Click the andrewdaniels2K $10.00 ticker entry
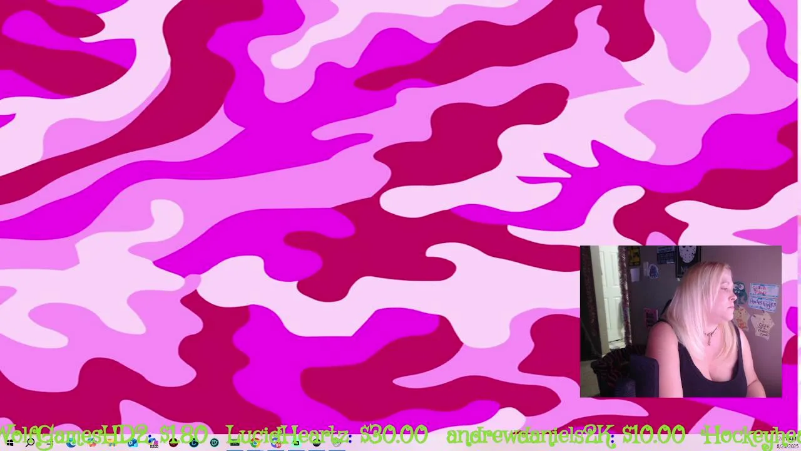801x451 pixels. [566, 435]
